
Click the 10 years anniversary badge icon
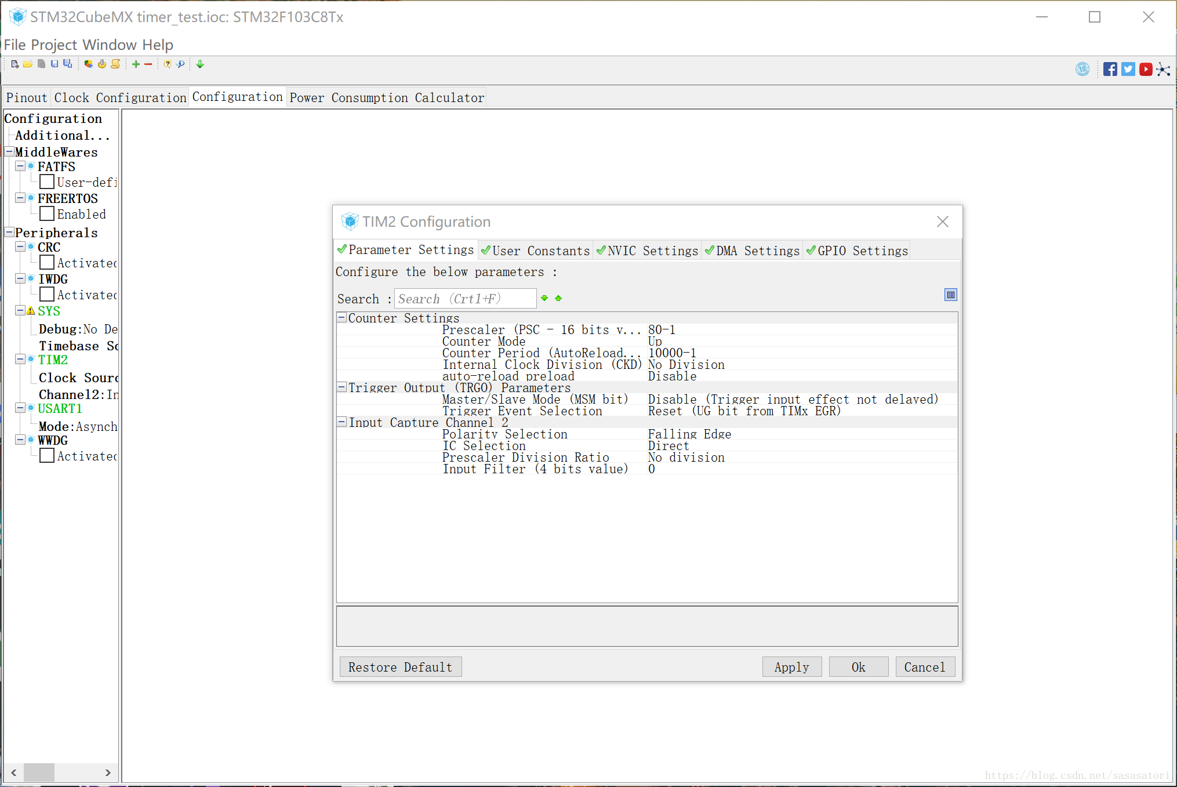(1082, 70)
